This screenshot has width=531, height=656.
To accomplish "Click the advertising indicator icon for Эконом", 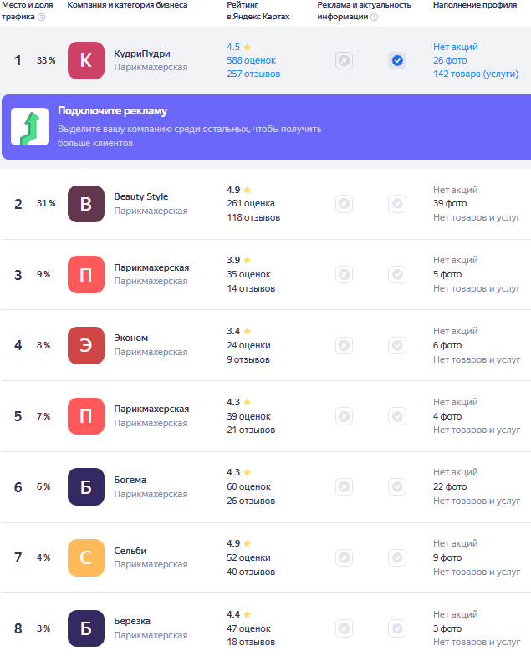I will point(344,346).
